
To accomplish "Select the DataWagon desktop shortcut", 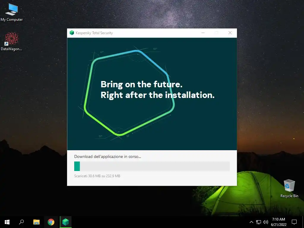I will click(x=12, y=42).
